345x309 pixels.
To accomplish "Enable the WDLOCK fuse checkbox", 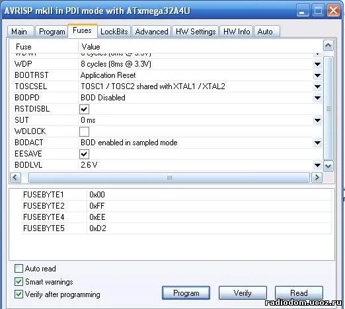I will pyautogui.click(x=84, y=131).
